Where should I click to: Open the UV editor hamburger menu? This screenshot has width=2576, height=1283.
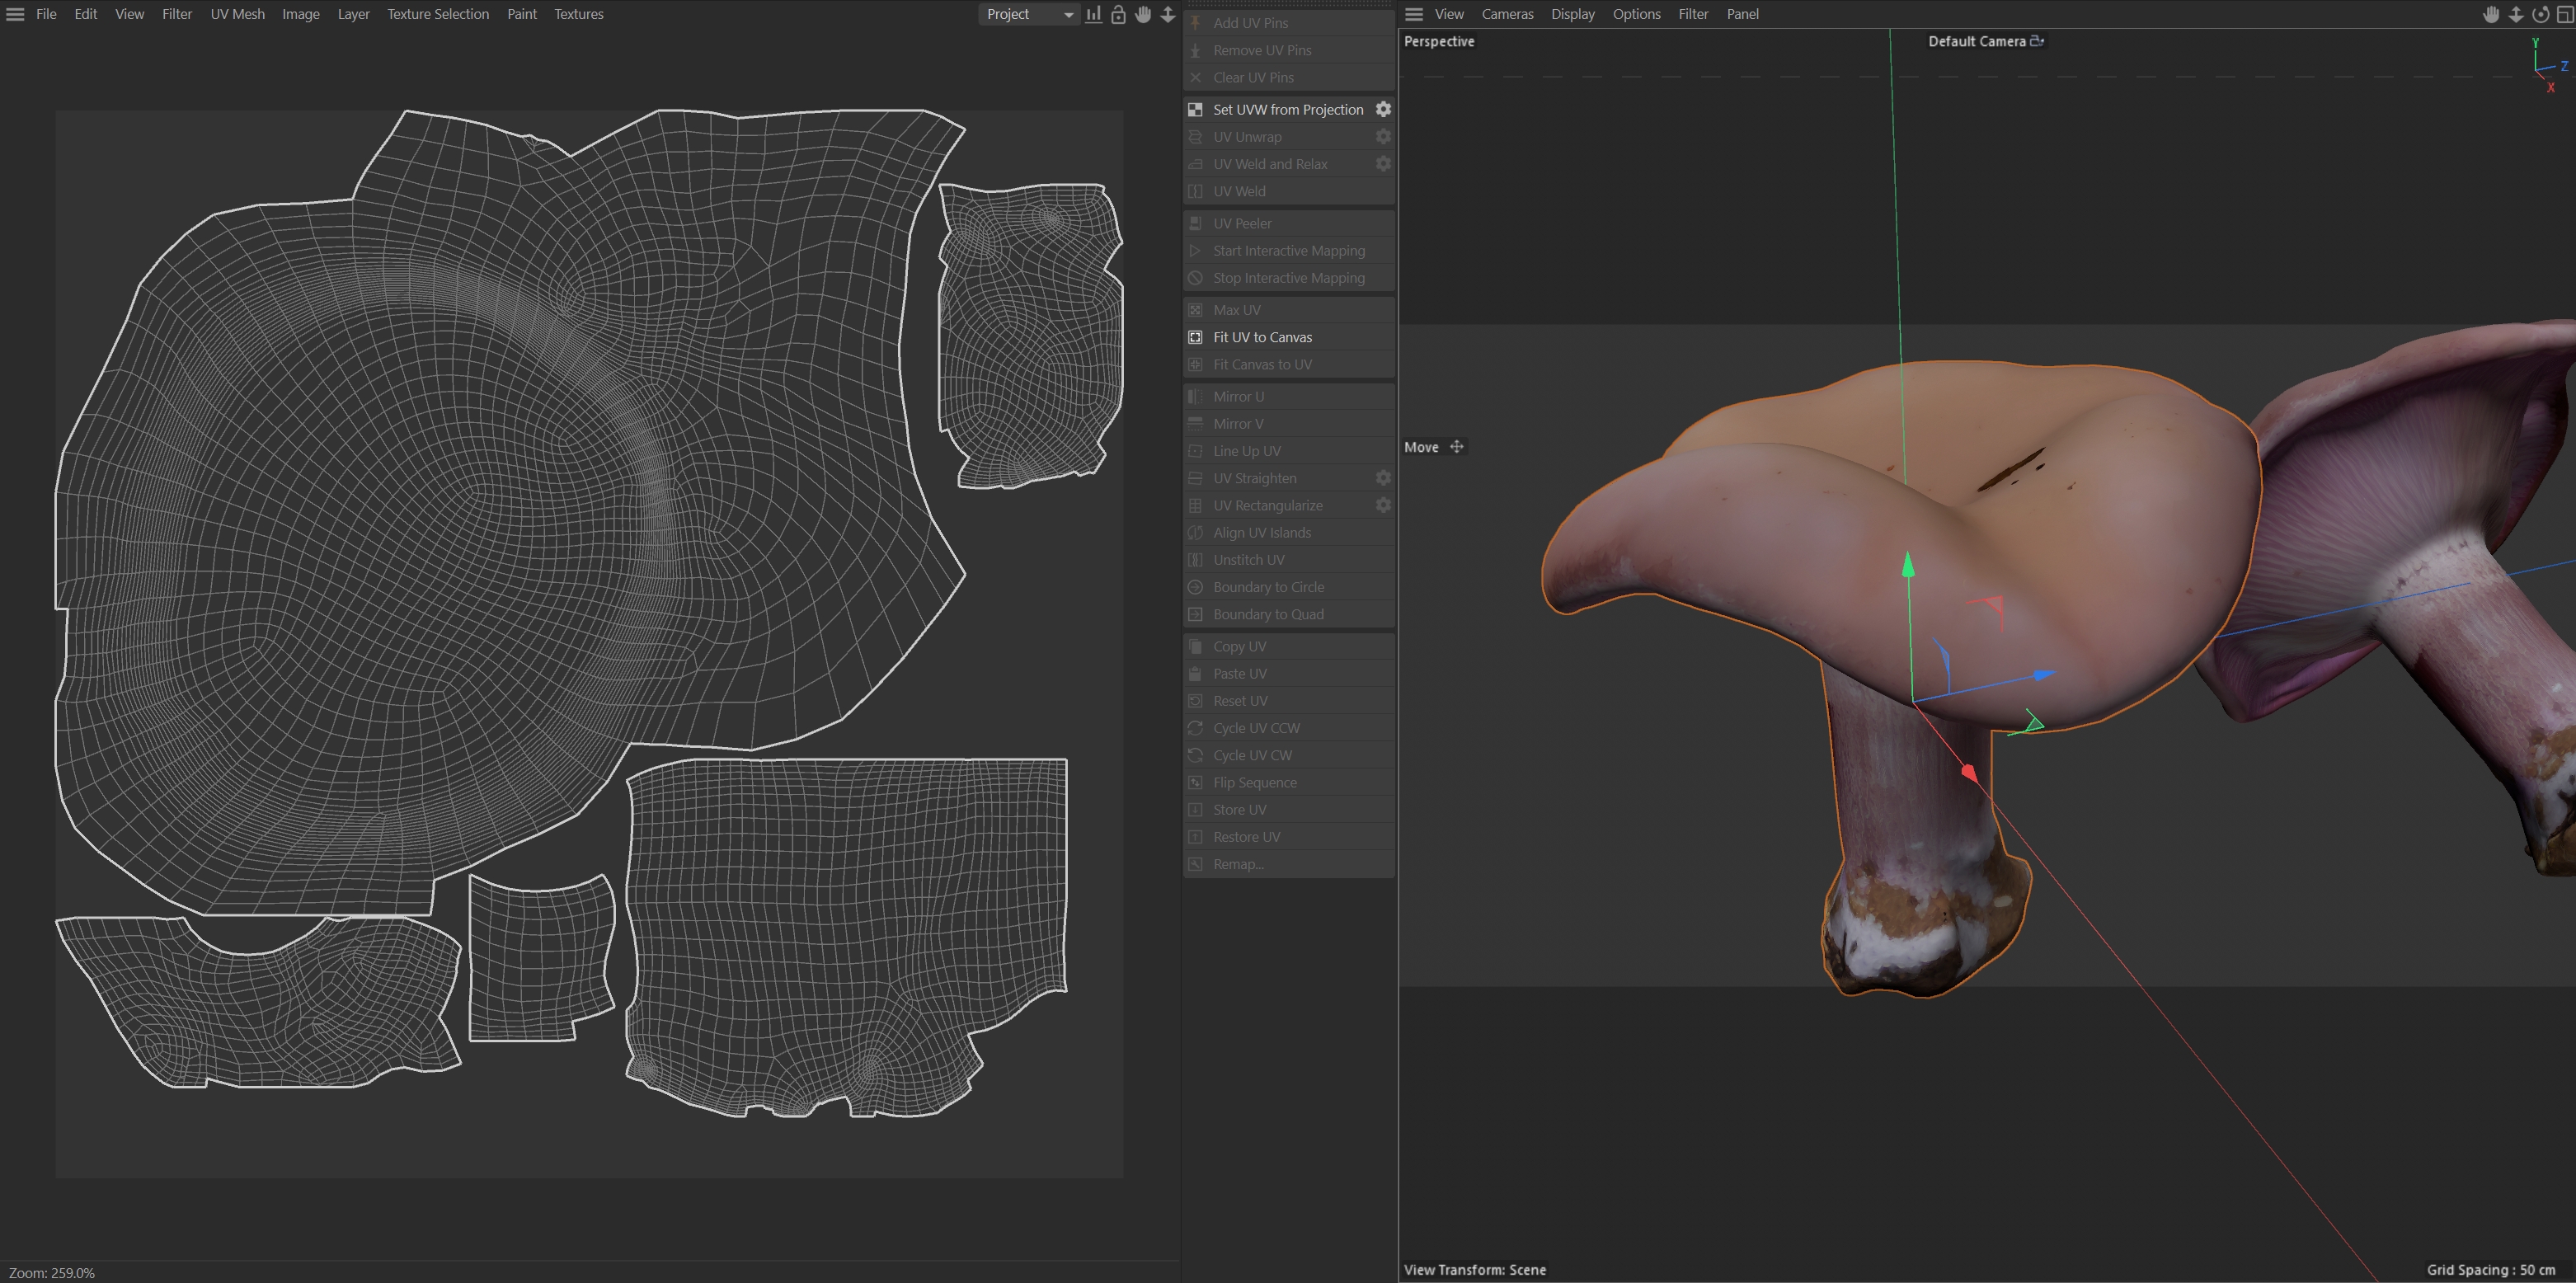[x=15, y=14]
